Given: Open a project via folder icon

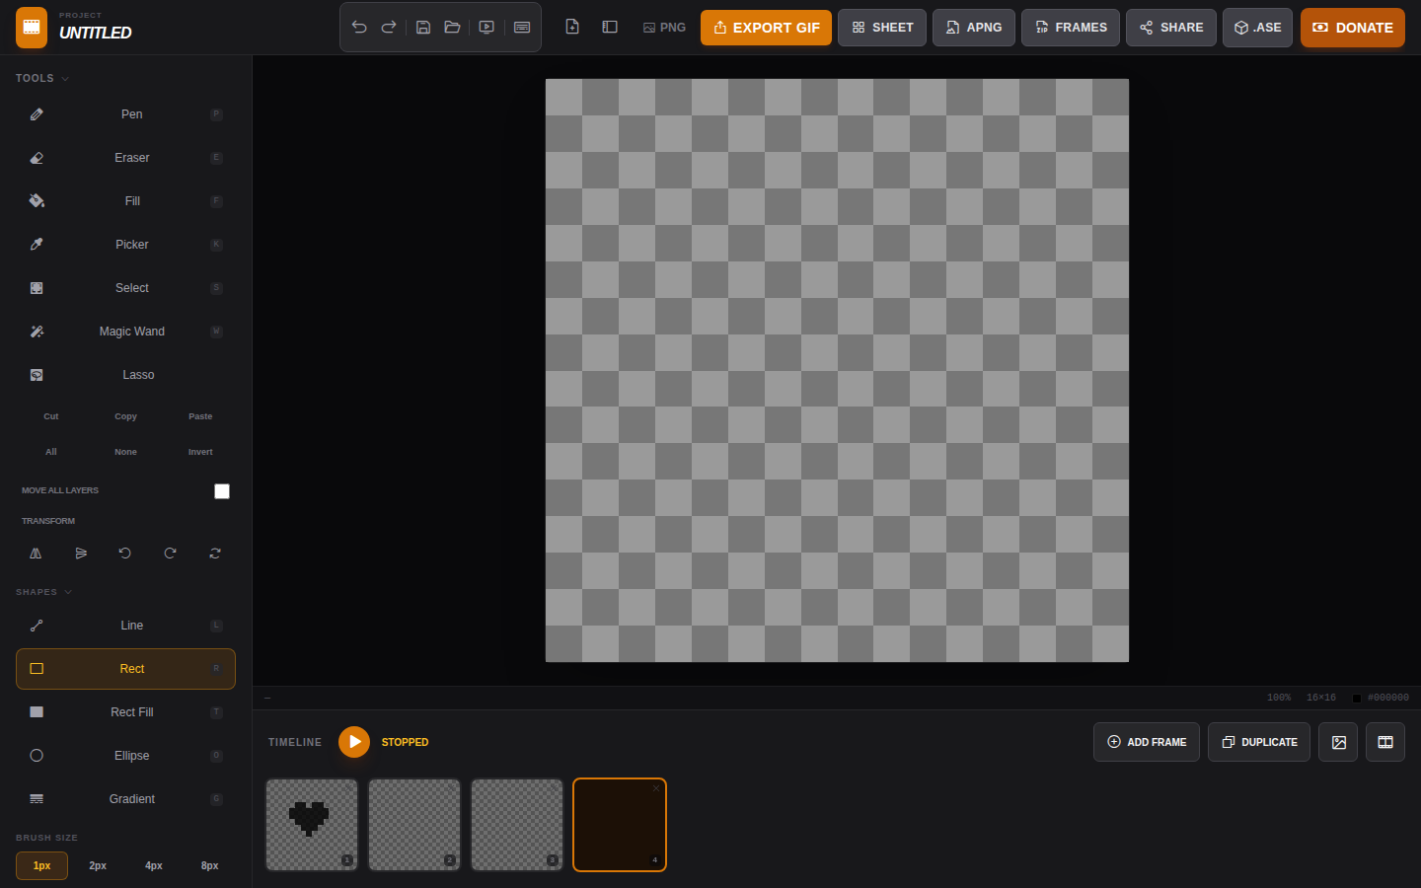Looking at the screenshot, I should click(452, 28).
